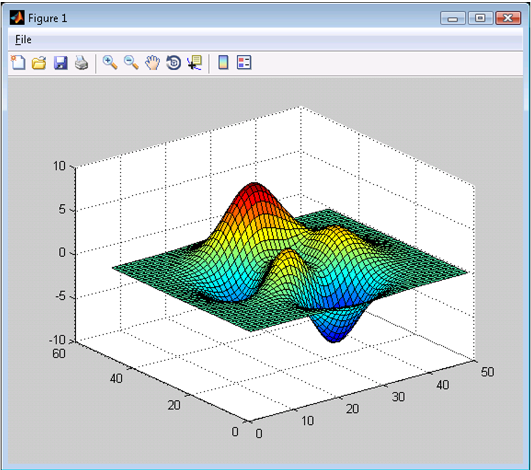This screenshot has width=531, height=470.
Task: Toggle the Insert Colorbar button
Action: tap(223, 63)
